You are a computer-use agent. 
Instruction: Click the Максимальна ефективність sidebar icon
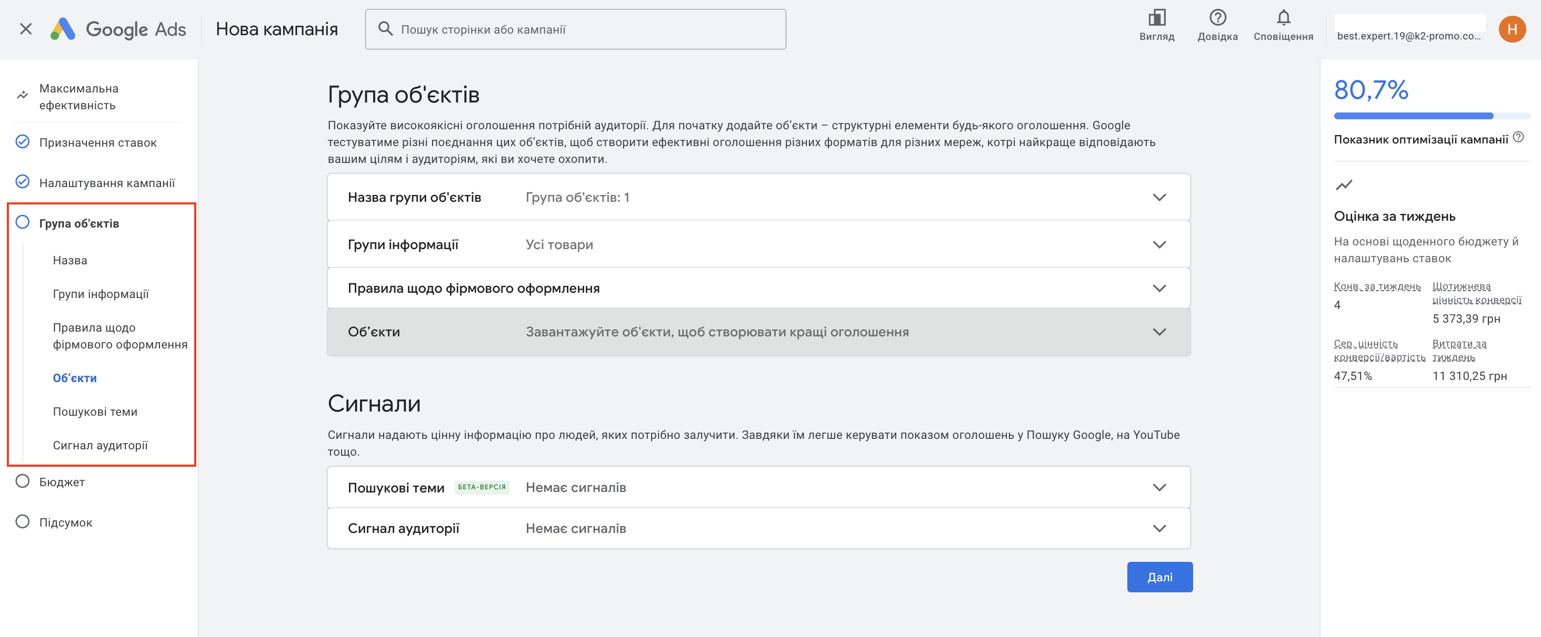tap(23, 95)
